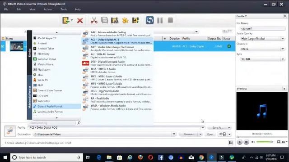This screenshot has height=162, width=289.
Task: Open the Add File dropdown arrow
Action: point(72,20)
